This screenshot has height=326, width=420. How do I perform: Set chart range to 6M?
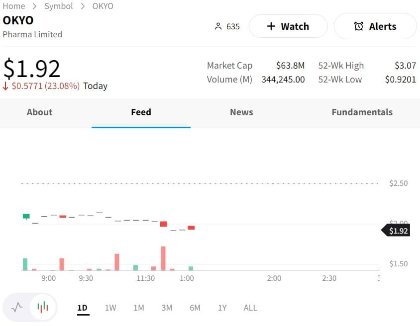195,308
